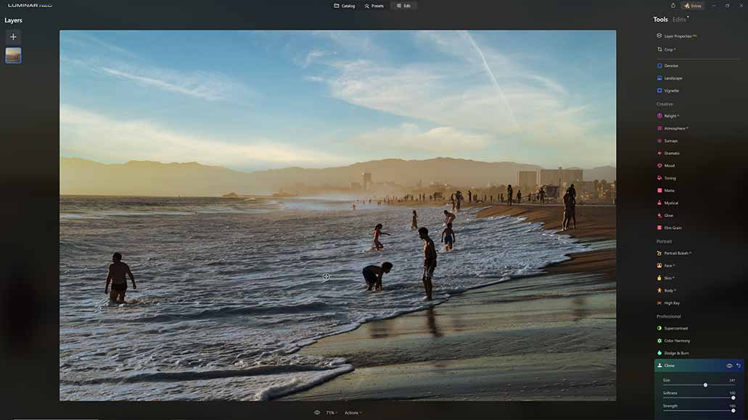Open the Layer Properties tool
The image size is (748, 420).
(x=678, y=36)
